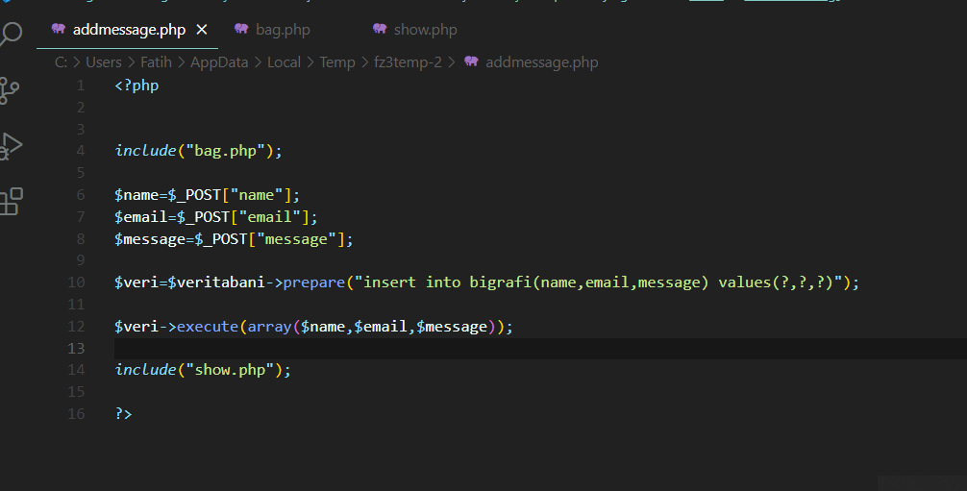Image resolution: width=967 pixels, height=491 pixels.
Task: Click the include("show.php") statement
Action: 202,370
